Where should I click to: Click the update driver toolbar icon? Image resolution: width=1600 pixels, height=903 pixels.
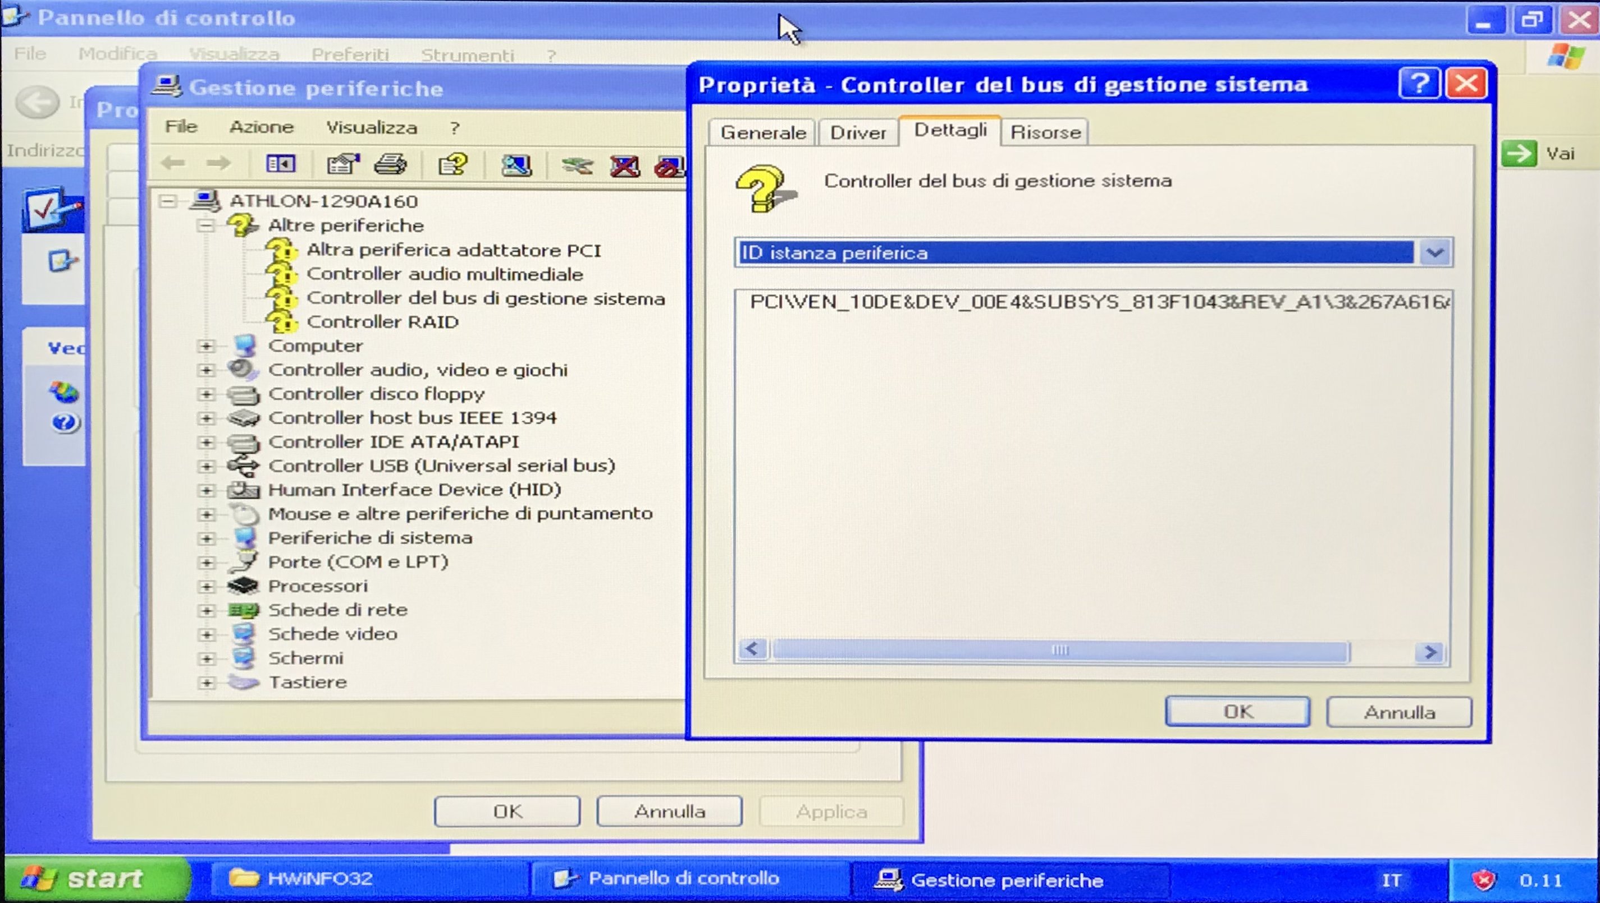(x=577, y=165)
